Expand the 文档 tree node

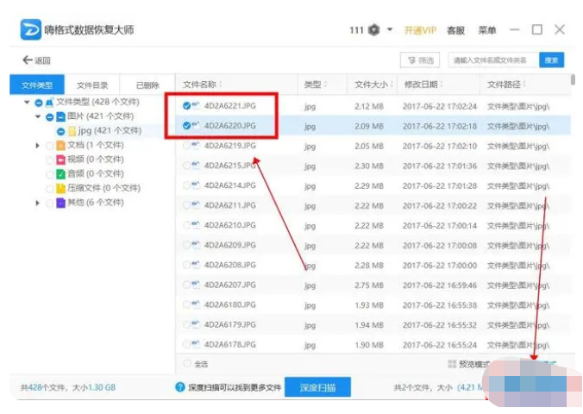point(38,145)
